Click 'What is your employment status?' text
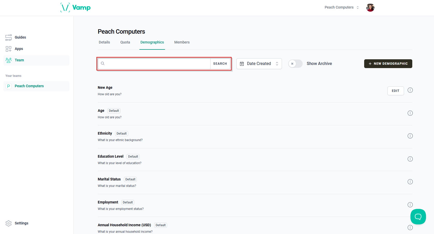 (x=121, y=209)
